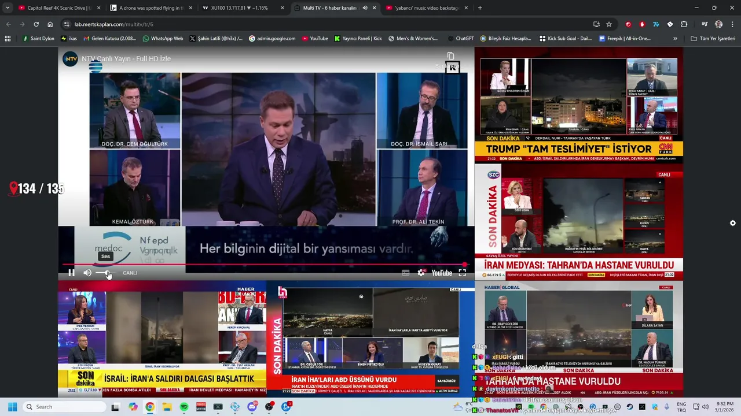Image resolution: width=741 pixels, height=416 pixels.
Task: Open the Extensions puzzle icon
Action: click(684, 24)
